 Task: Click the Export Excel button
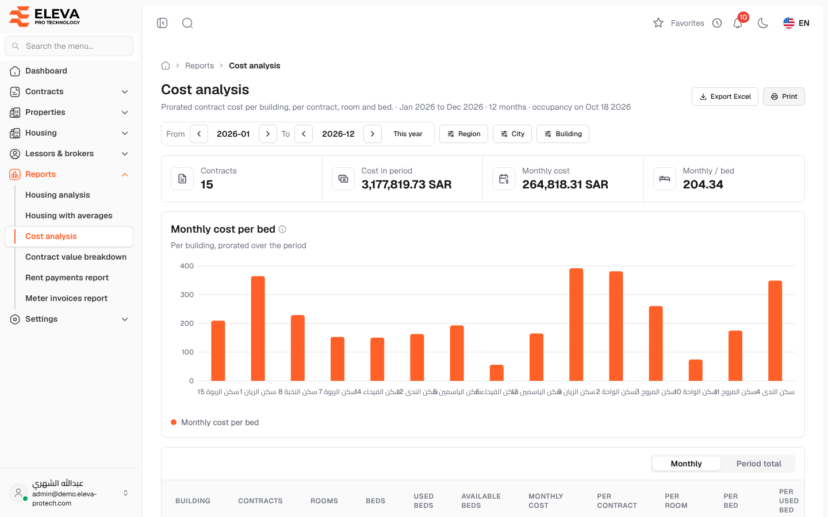725,97
